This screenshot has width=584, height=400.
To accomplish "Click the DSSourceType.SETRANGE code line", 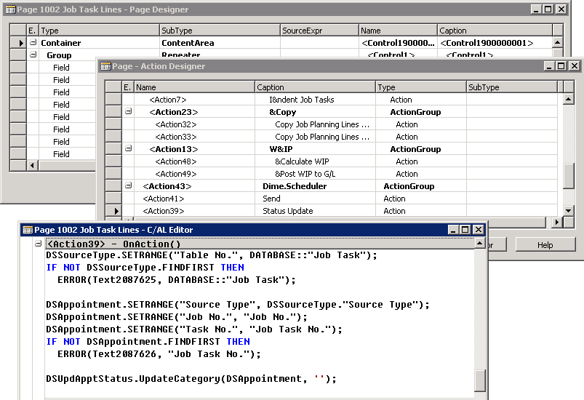I will tap(212, 255).
